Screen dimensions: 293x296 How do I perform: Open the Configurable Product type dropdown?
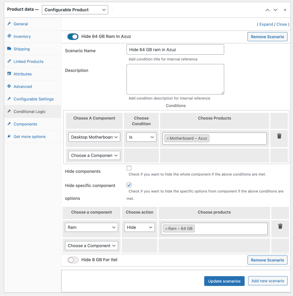pyautogui.click(x=75, y=10)
